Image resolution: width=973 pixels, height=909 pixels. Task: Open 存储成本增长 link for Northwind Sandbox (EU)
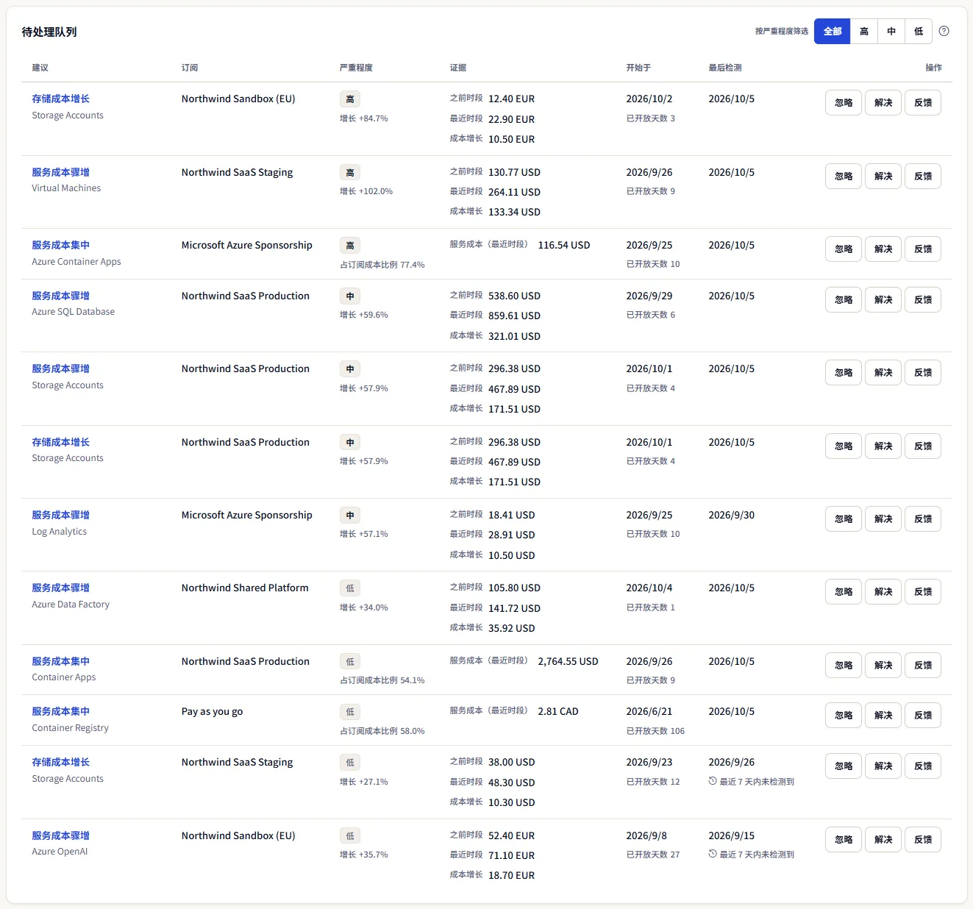[60, 99]
